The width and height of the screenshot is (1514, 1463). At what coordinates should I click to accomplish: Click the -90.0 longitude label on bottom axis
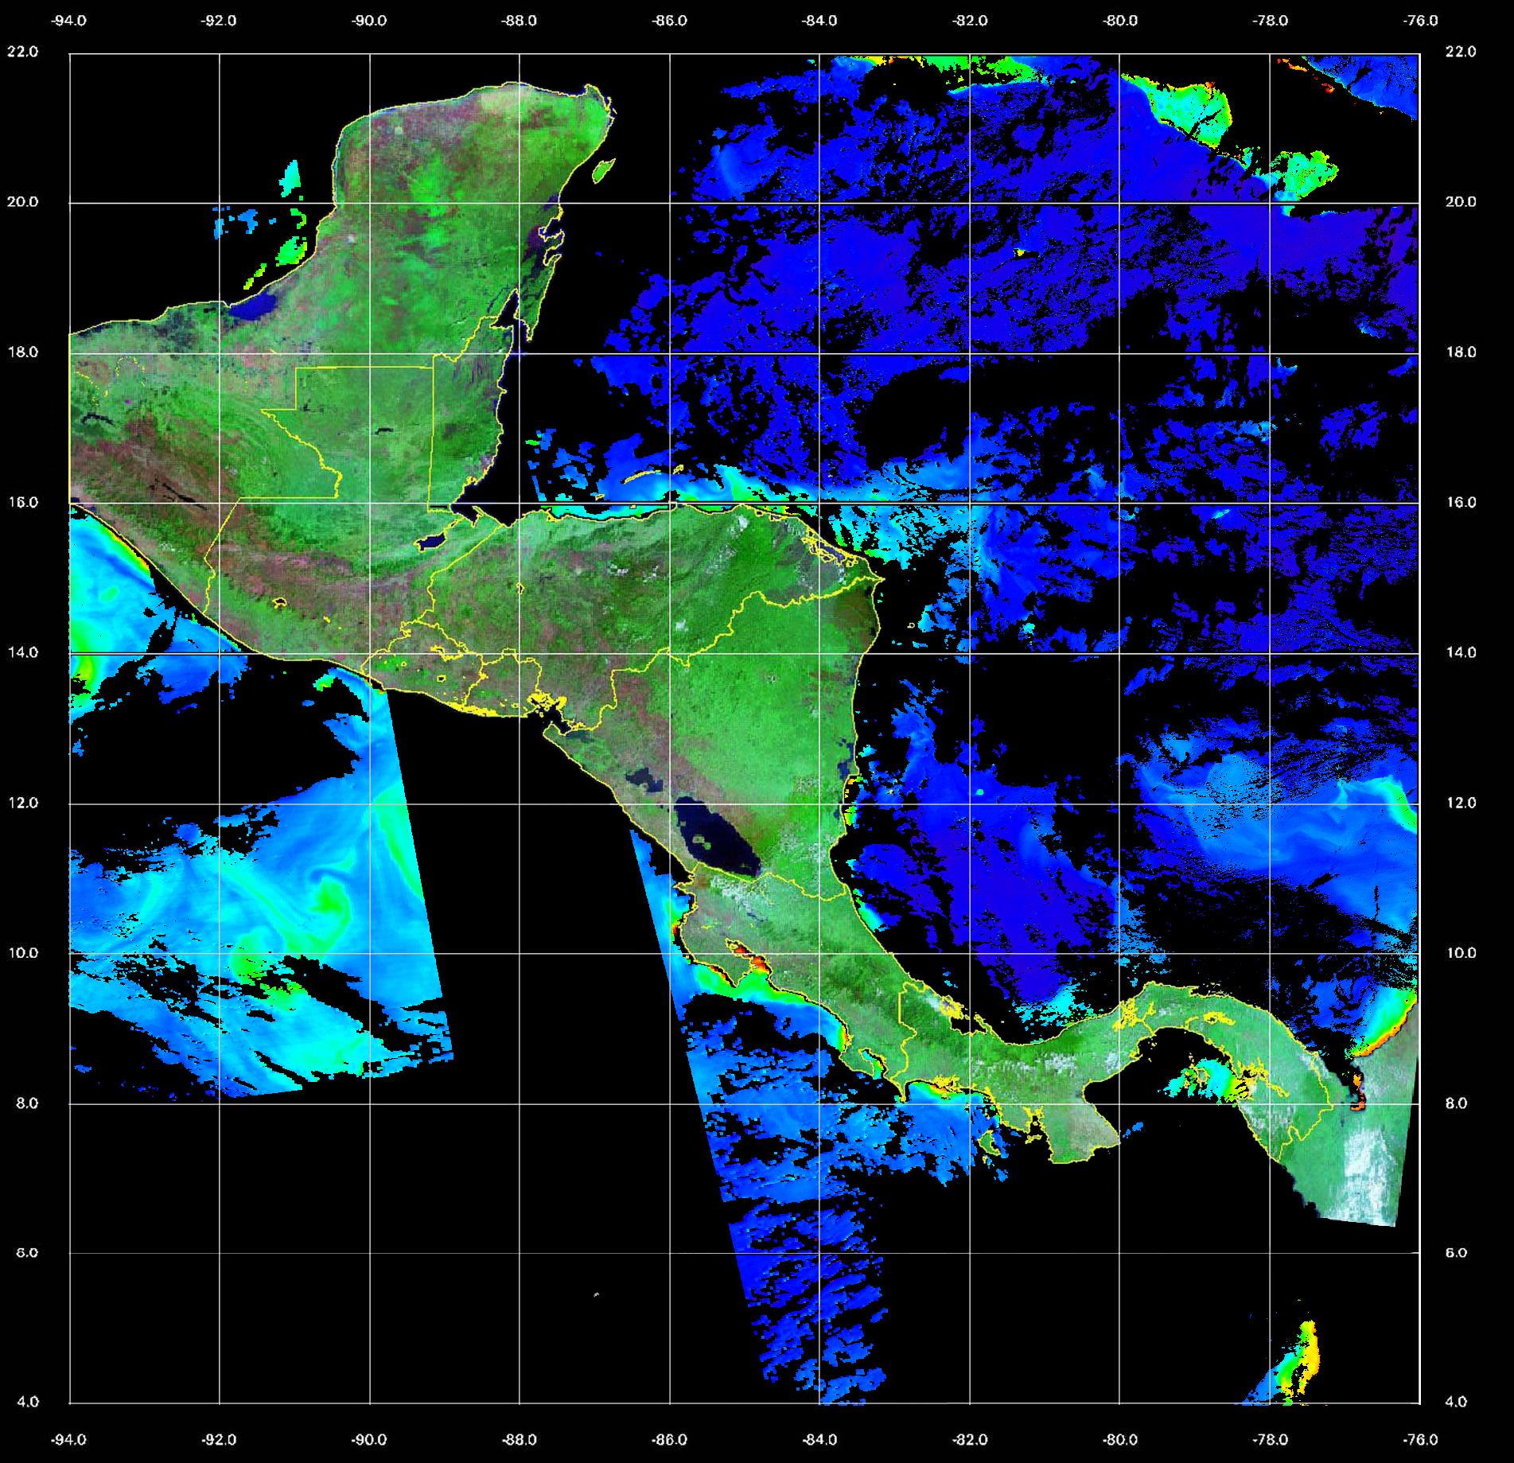[x=369, y=1439]
